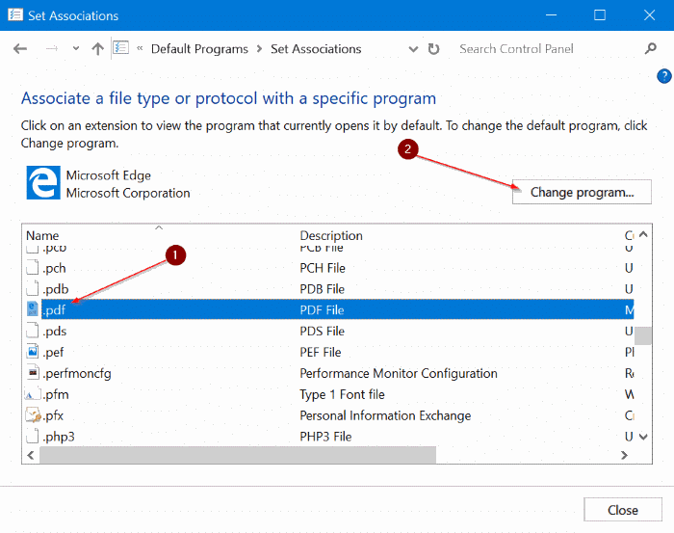Click the .pdf file type icon
Screen dimensions: 674x533
pos(32,308)
